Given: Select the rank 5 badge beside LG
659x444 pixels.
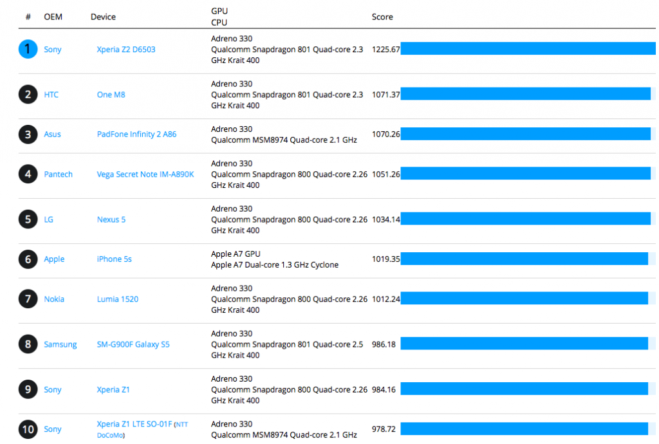Looking at the screenshot, I should pos(28,219).
